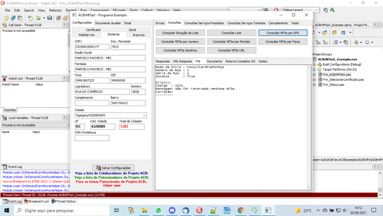Open the Debug Layout dropdown

[x=317, y=10]
